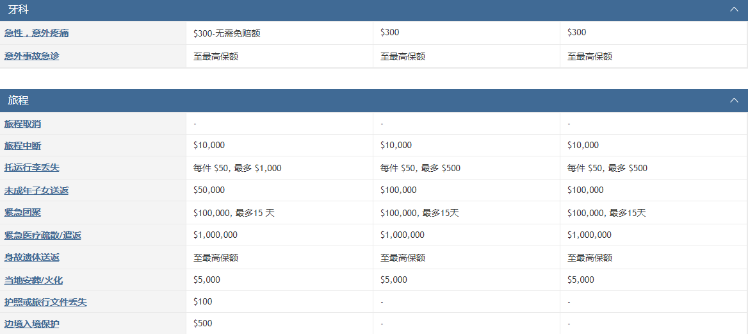Select the $100,000, 最多15 天 cell
Viewport: 748px width, 334px height.
[280, 213]
